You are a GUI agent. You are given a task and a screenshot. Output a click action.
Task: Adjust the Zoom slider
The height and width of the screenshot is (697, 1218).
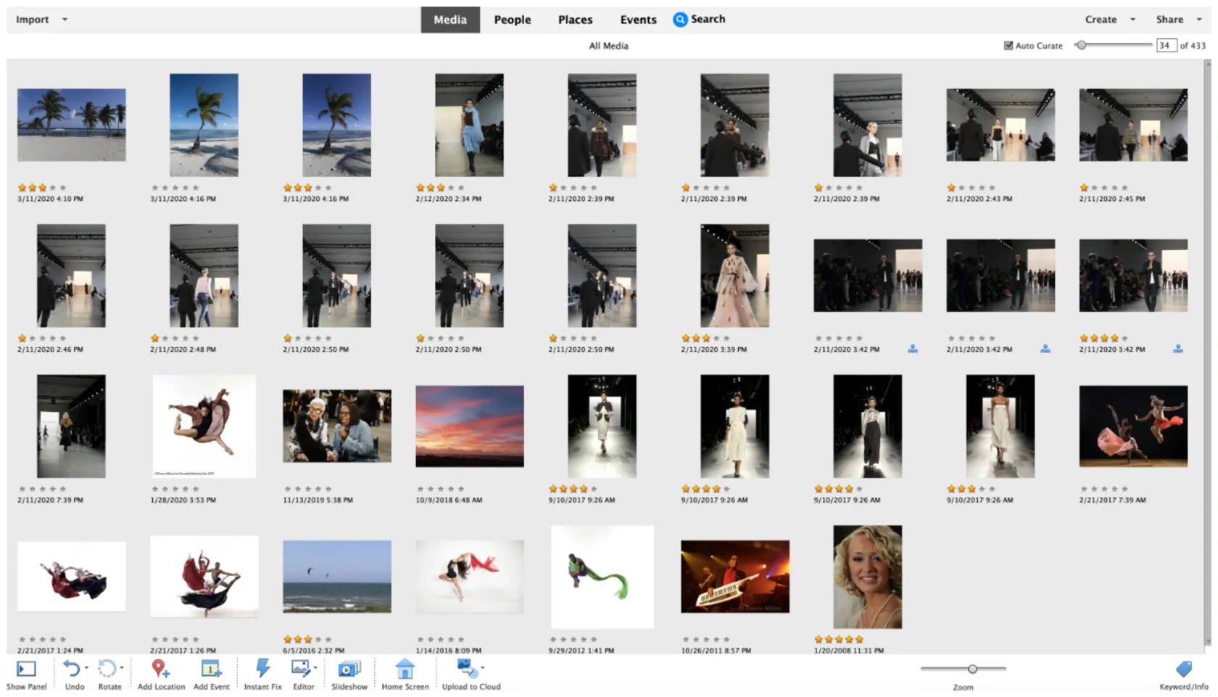tap(972, 669)
